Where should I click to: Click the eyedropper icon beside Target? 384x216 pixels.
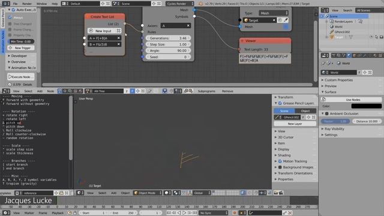click(x=286, y=20)
